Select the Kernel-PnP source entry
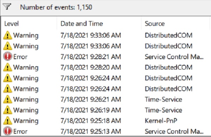 pyautogui.click(x=161, y=120)
